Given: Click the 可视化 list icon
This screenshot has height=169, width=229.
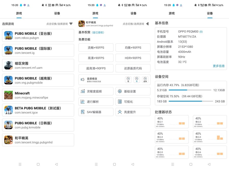Looking at the screenshot, I should point(120,102).
